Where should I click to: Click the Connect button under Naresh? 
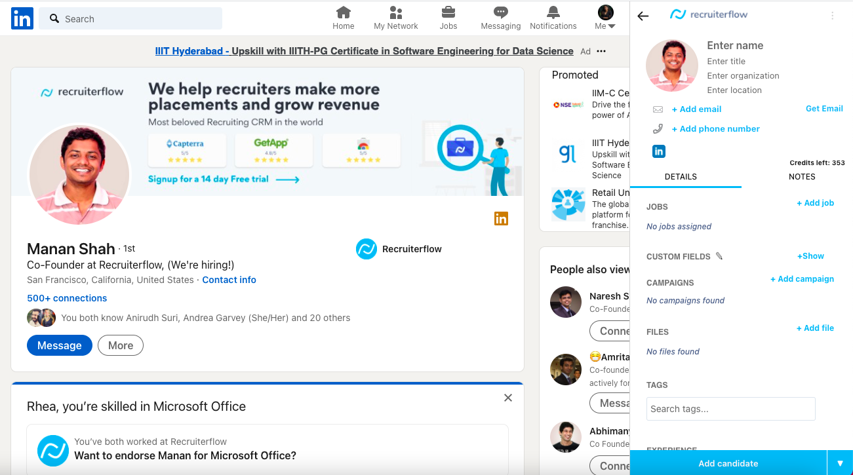tap(610, 332)
